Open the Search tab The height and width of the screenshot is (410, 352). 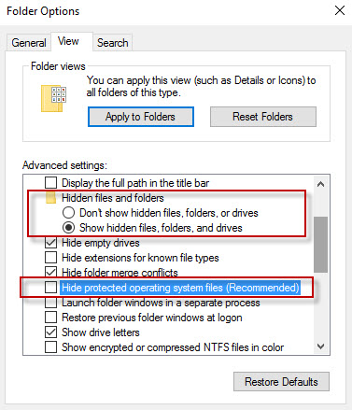point(112,43)
